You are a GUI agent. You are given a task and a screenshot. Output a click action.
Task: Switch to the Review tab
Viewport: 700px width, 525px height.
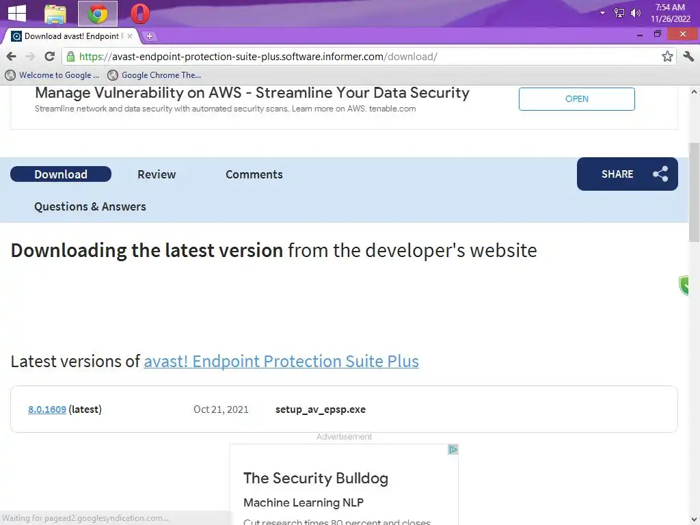157,174
